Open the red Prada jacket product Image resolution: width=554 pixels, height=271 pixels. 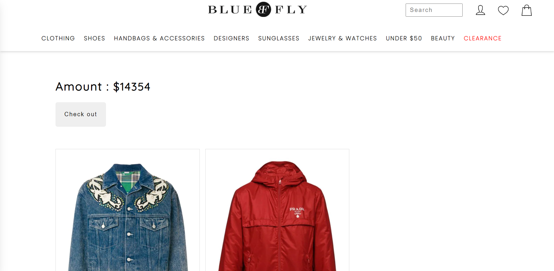coord(277,210)
